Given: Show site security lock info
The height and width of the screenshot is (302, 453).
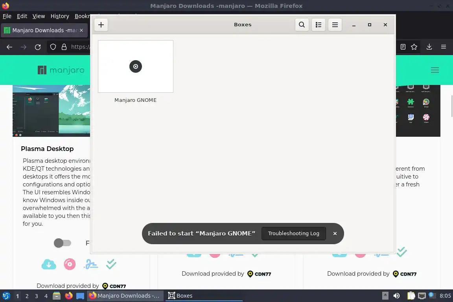Looking at the screenshot, I should (64, 47).
